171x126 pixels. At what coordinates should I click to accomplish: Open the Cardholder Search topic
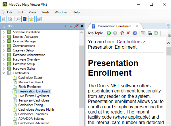tap(31, 78)
